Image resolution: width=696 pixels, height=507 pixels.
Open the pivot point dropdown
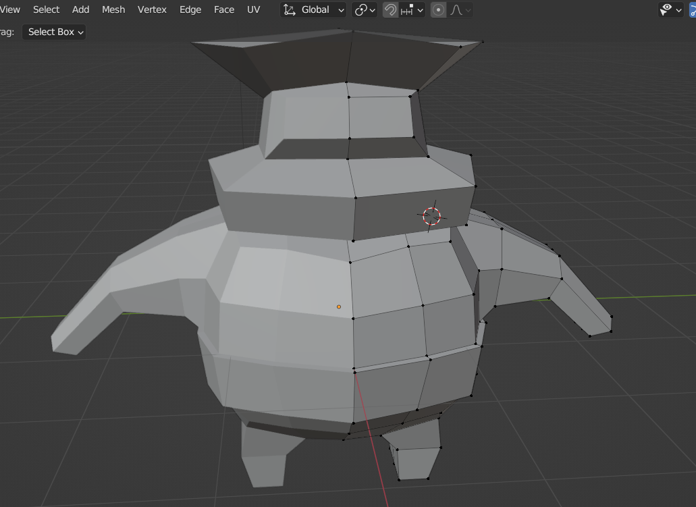[x=365, y=9]
